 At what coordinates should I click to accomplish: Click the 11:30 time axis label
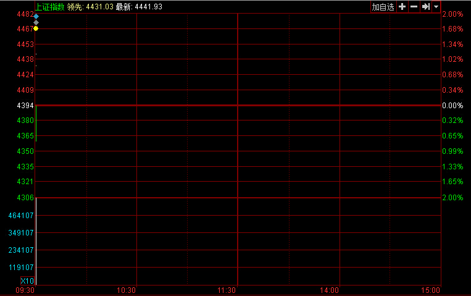coord(227,290)
